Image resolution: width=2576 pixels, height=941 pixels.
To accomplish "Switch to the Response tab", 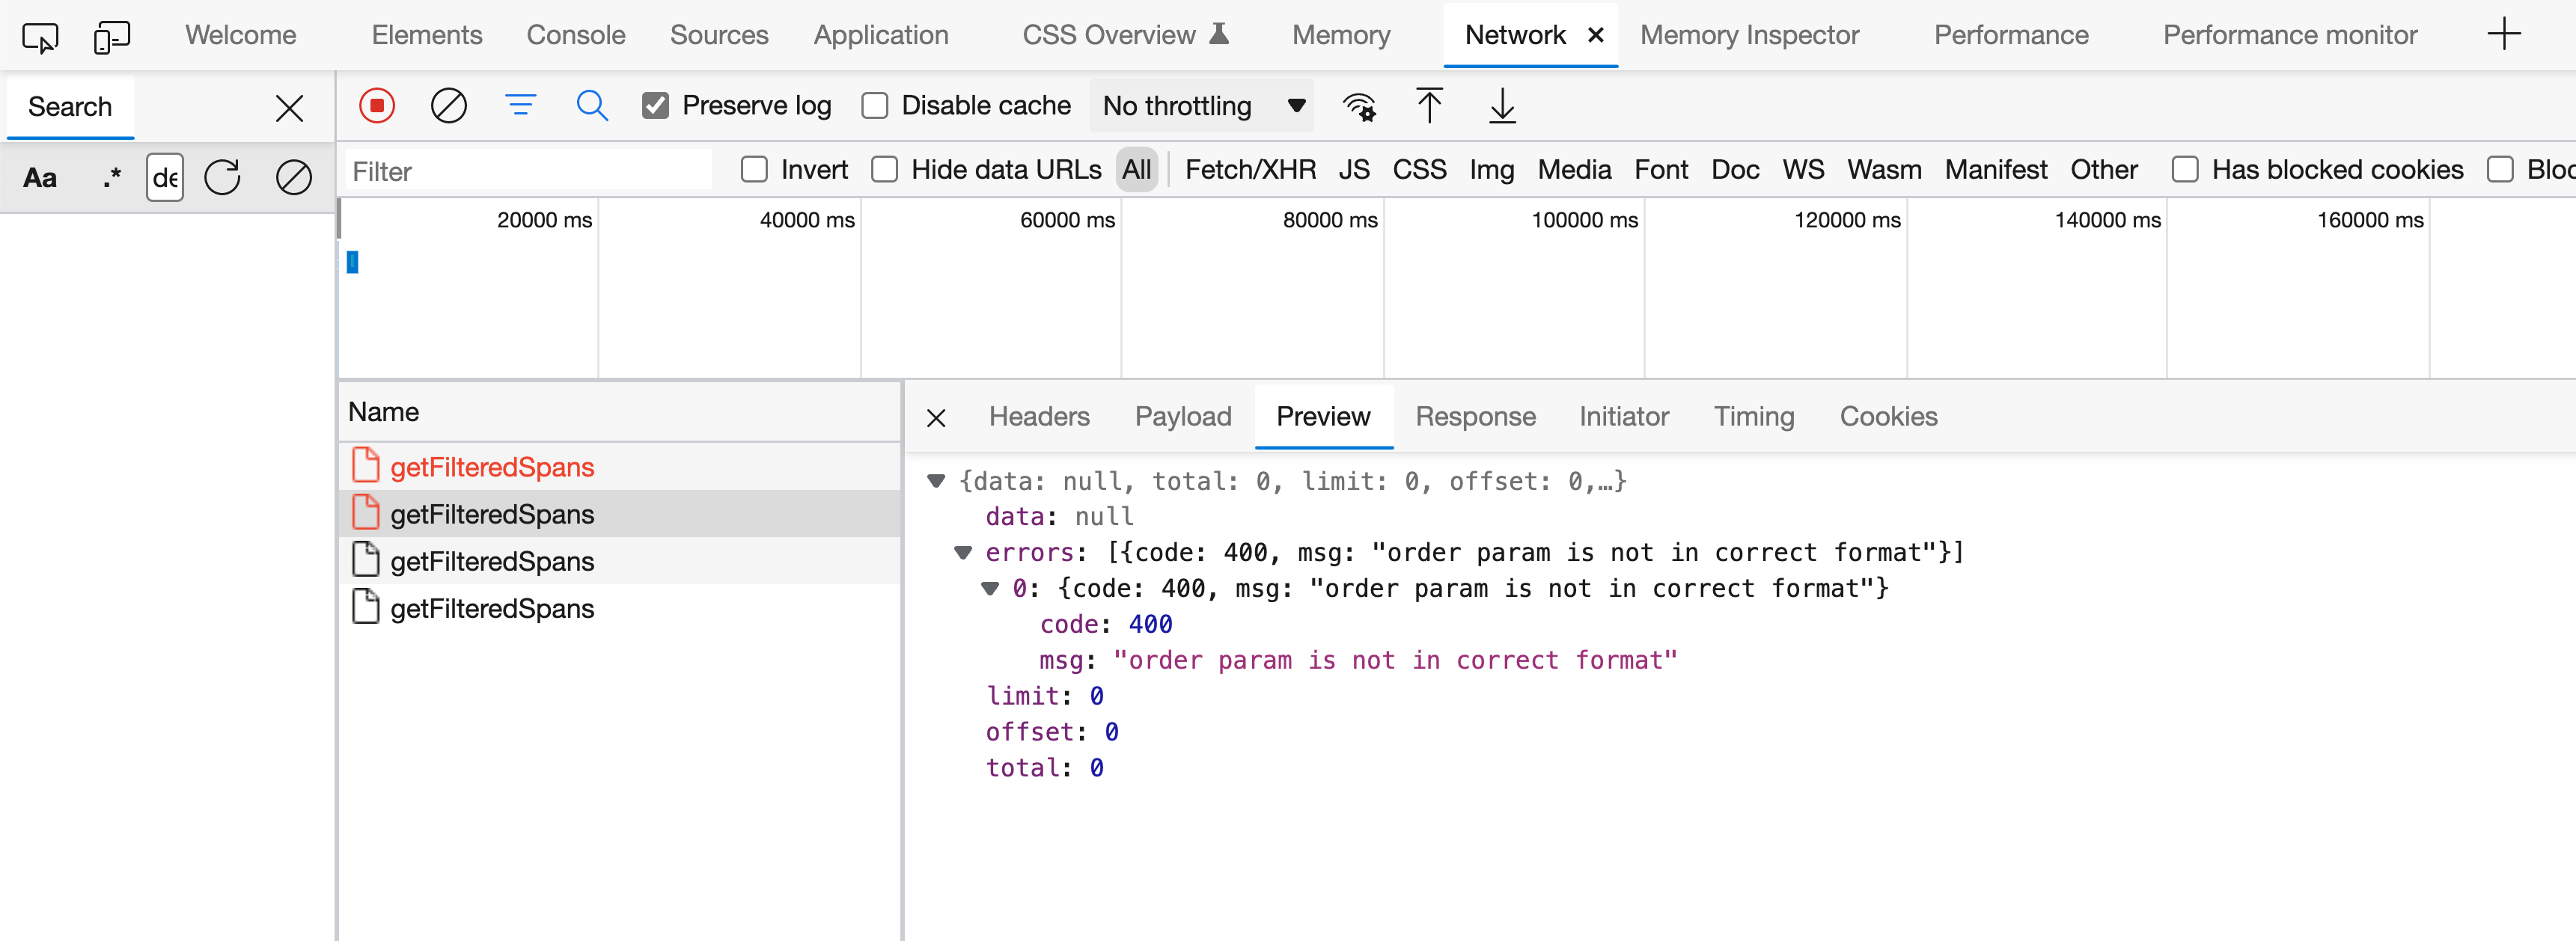I will pos(1476,416).
